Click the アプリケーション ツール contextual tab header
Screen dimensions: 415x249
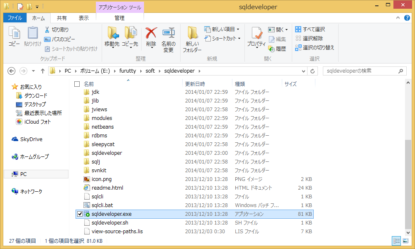point(120,7)
